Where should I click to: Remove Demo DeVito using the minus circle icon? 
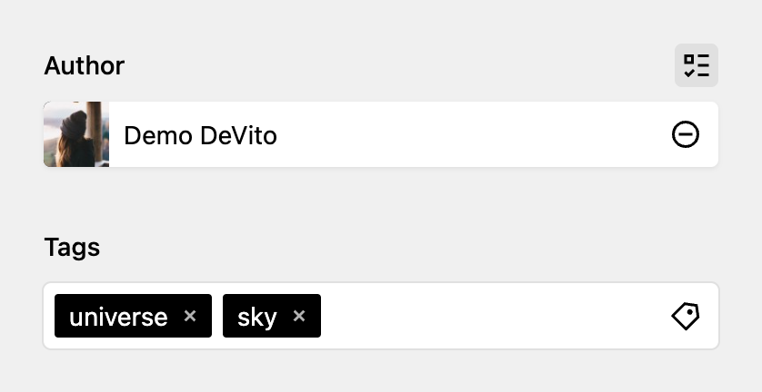pyautogui.click(x=686, y=134)
